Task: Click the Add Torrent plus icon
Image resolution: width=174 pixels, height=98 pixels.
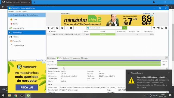Action: [48, 28]
